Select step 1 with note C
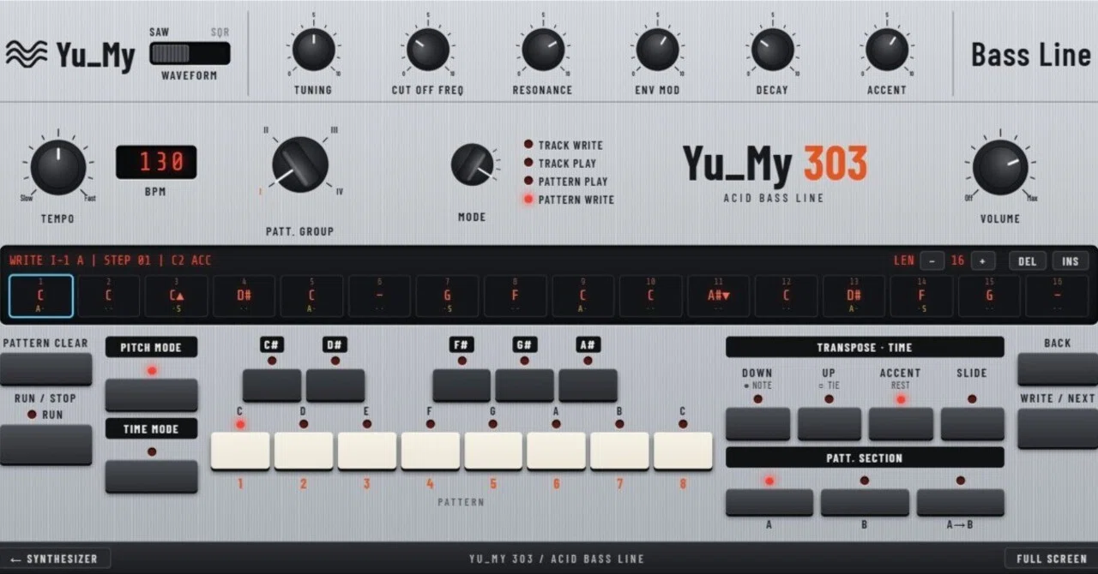Image resolution: width=1098 pixels, height=574 pixels. (x=40, y=296)
